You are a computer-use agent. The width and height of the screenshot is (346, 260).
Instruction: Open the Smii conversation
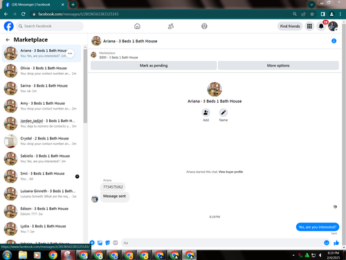42,176
